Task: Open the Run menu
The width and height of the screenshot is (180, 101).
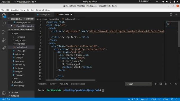Action: click(32, 10)
